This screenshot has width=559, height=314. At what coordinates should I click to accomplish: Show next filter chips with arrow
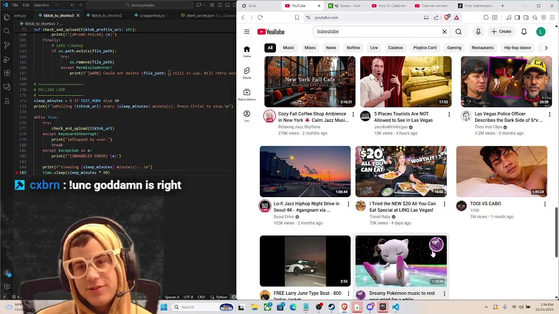546,48
